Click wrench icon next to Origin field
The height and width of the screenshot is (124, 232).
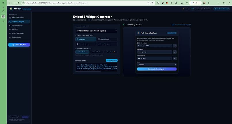[175, 46]
